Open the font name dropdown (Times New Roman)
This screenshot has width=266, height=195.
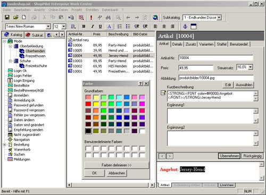48,27
